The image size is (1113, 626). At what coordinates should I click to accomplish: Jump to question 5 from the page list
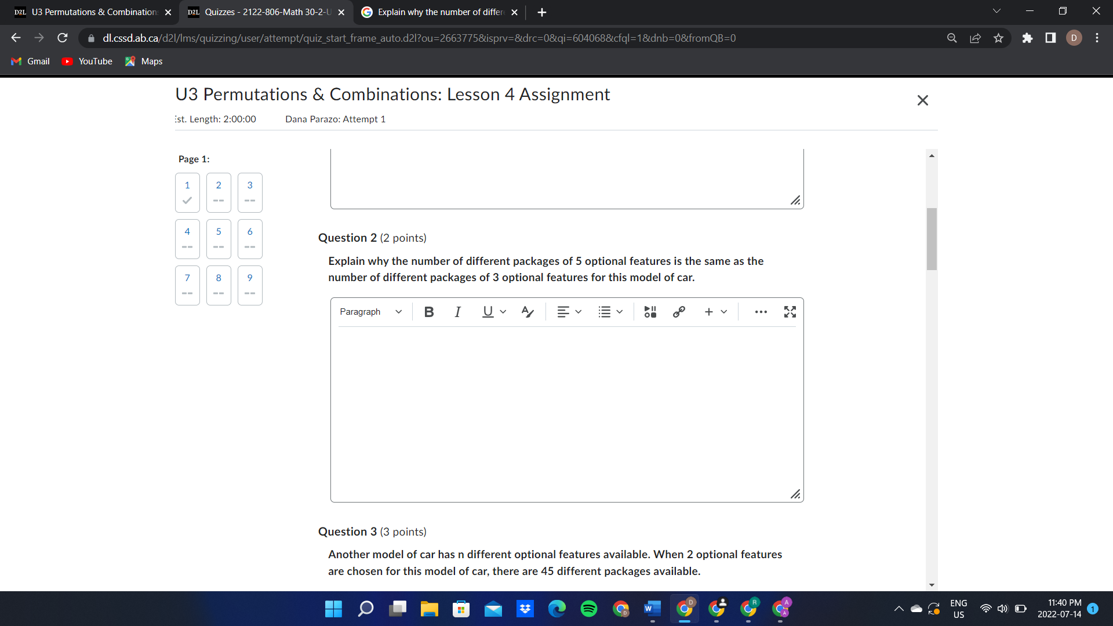(219, 239)
